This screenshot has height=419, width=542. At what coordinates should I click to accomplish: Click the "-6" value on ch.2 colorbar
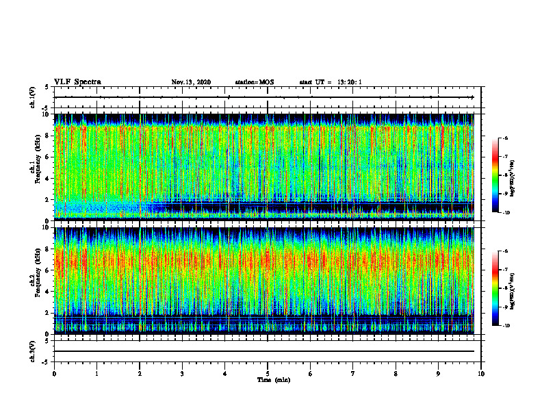click(505, 251)
